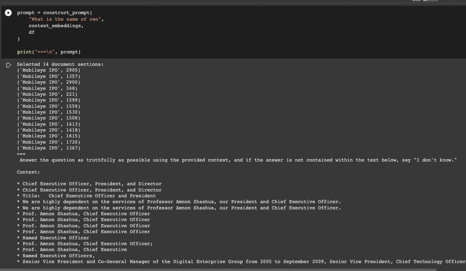Screen dimensions: 466x271
Task: Select output row ('Mobileye IPO', 221)
Action: pos(47,94)
